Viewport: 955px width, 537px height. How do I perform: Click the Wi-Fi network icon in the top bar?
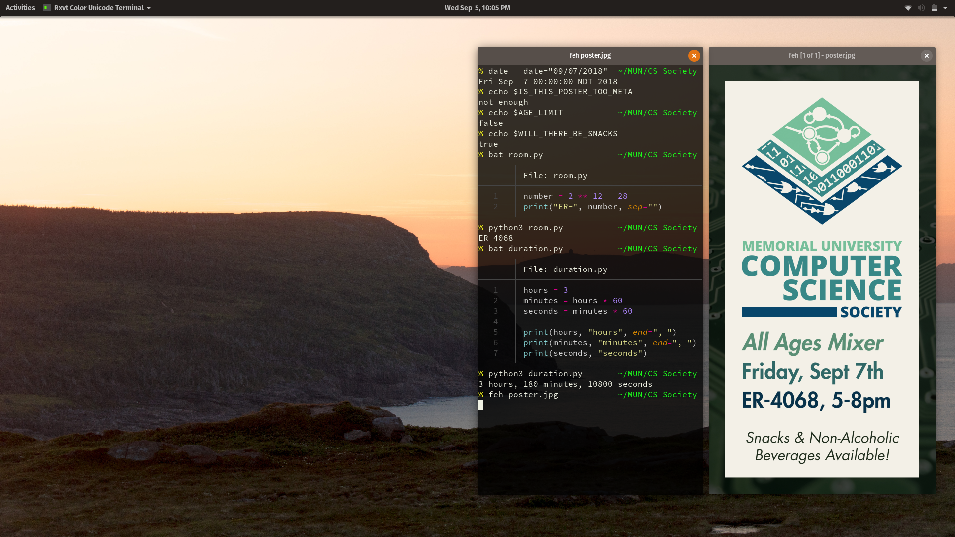[908, 8]
